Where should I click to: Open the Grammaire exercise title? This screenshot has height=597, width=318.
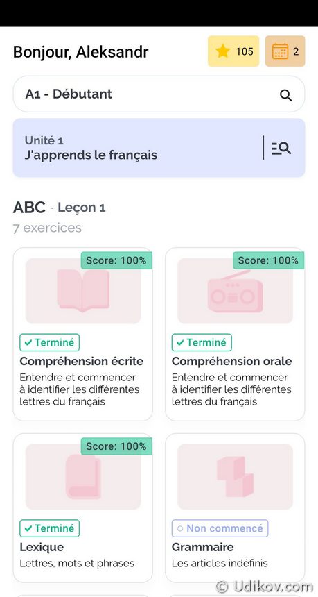(202, 547)
